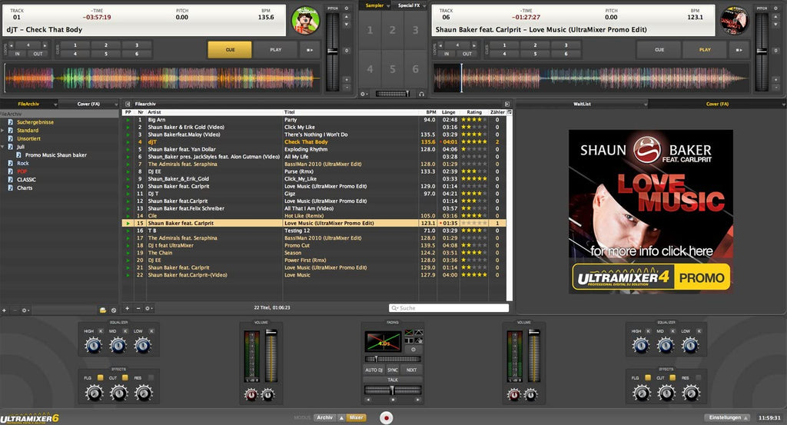
Task: Click the block icon below file archive tree
Action: pyautogui.click(x=114, y=310)
